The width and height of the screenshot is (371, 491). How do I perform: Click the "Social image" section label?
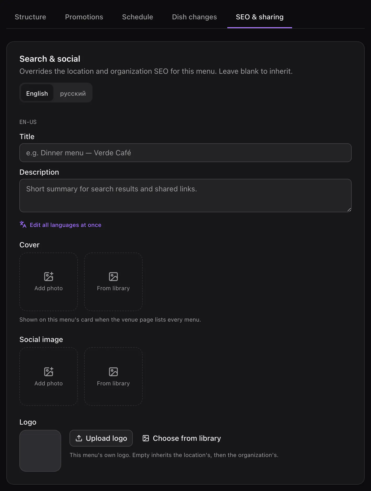[x=41, y=339]
